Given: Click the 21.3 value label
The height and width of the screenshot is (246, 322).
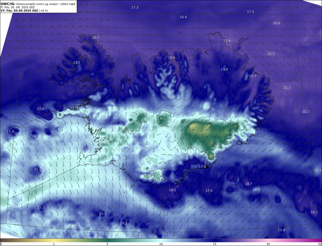Looking at the screenshot, I should pos(287,88).
